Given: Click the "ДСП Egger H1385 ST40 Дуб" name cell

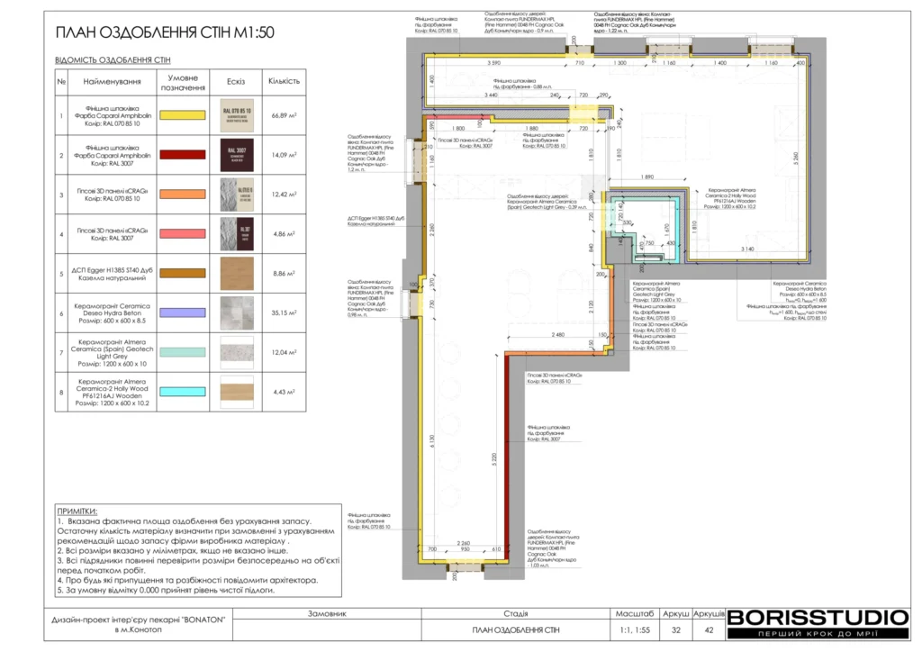Looking at the screenshot, I should 112,274.
